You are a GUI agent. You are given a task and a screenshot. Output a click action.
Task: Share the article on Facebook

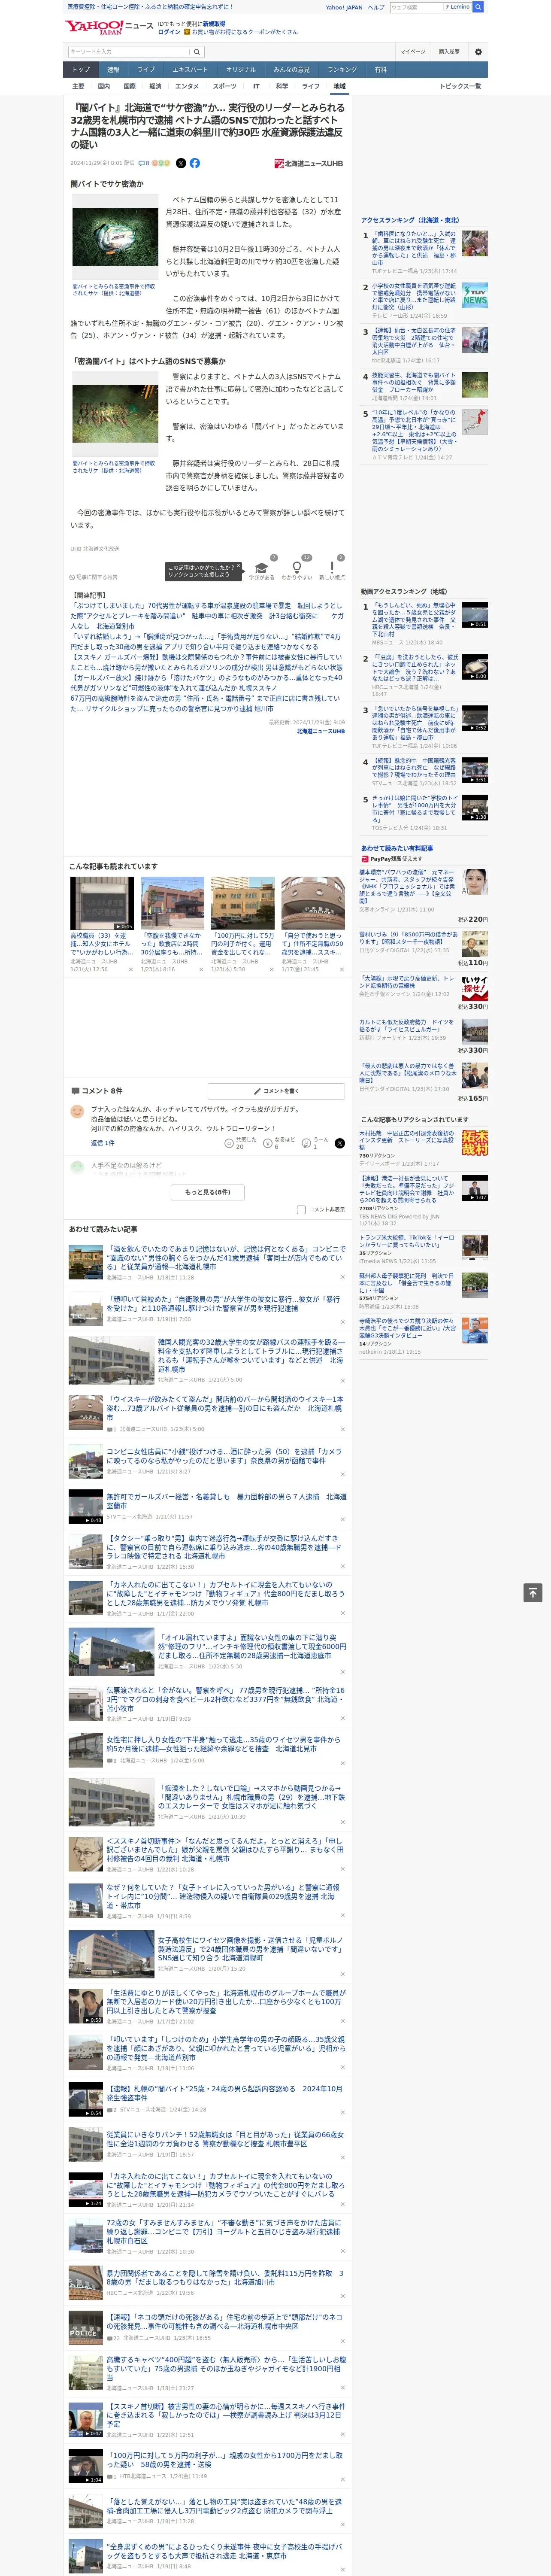[195, 163]
